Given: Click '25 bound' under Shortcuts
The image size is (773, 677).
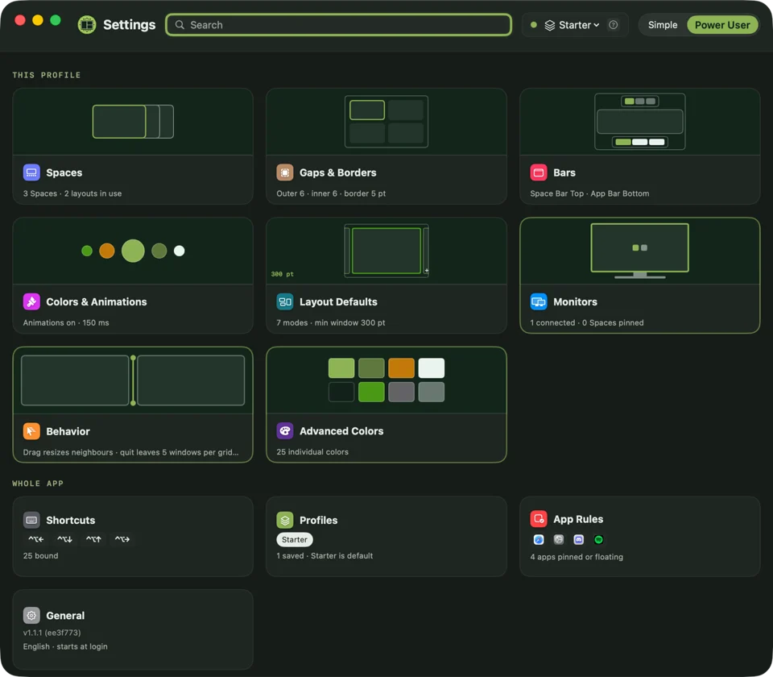Looking at the screenshot, I should [40, 555].
